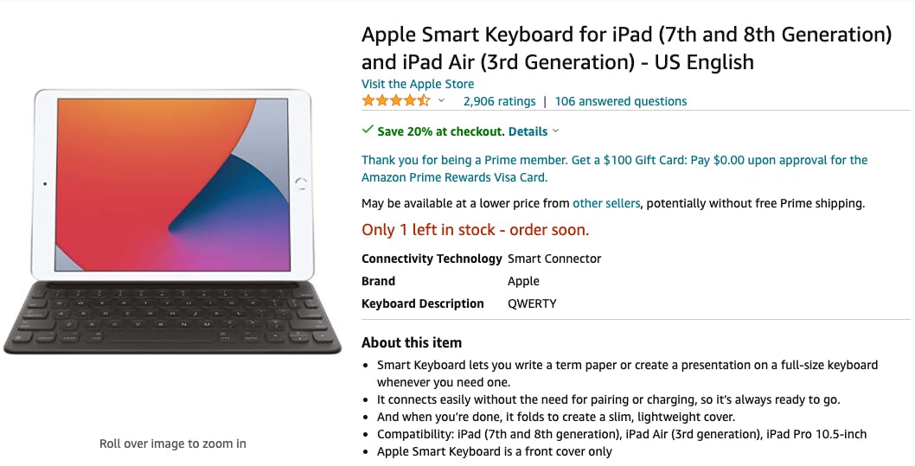Click the Save 20% at checkout text
The height and width of the screenshot is (466, 915).
click(440, 131)
